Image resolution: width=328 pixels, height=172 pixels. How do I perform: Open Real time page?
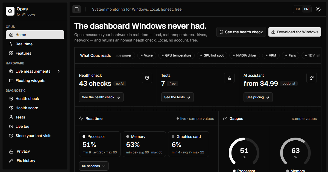coord(35,44)
